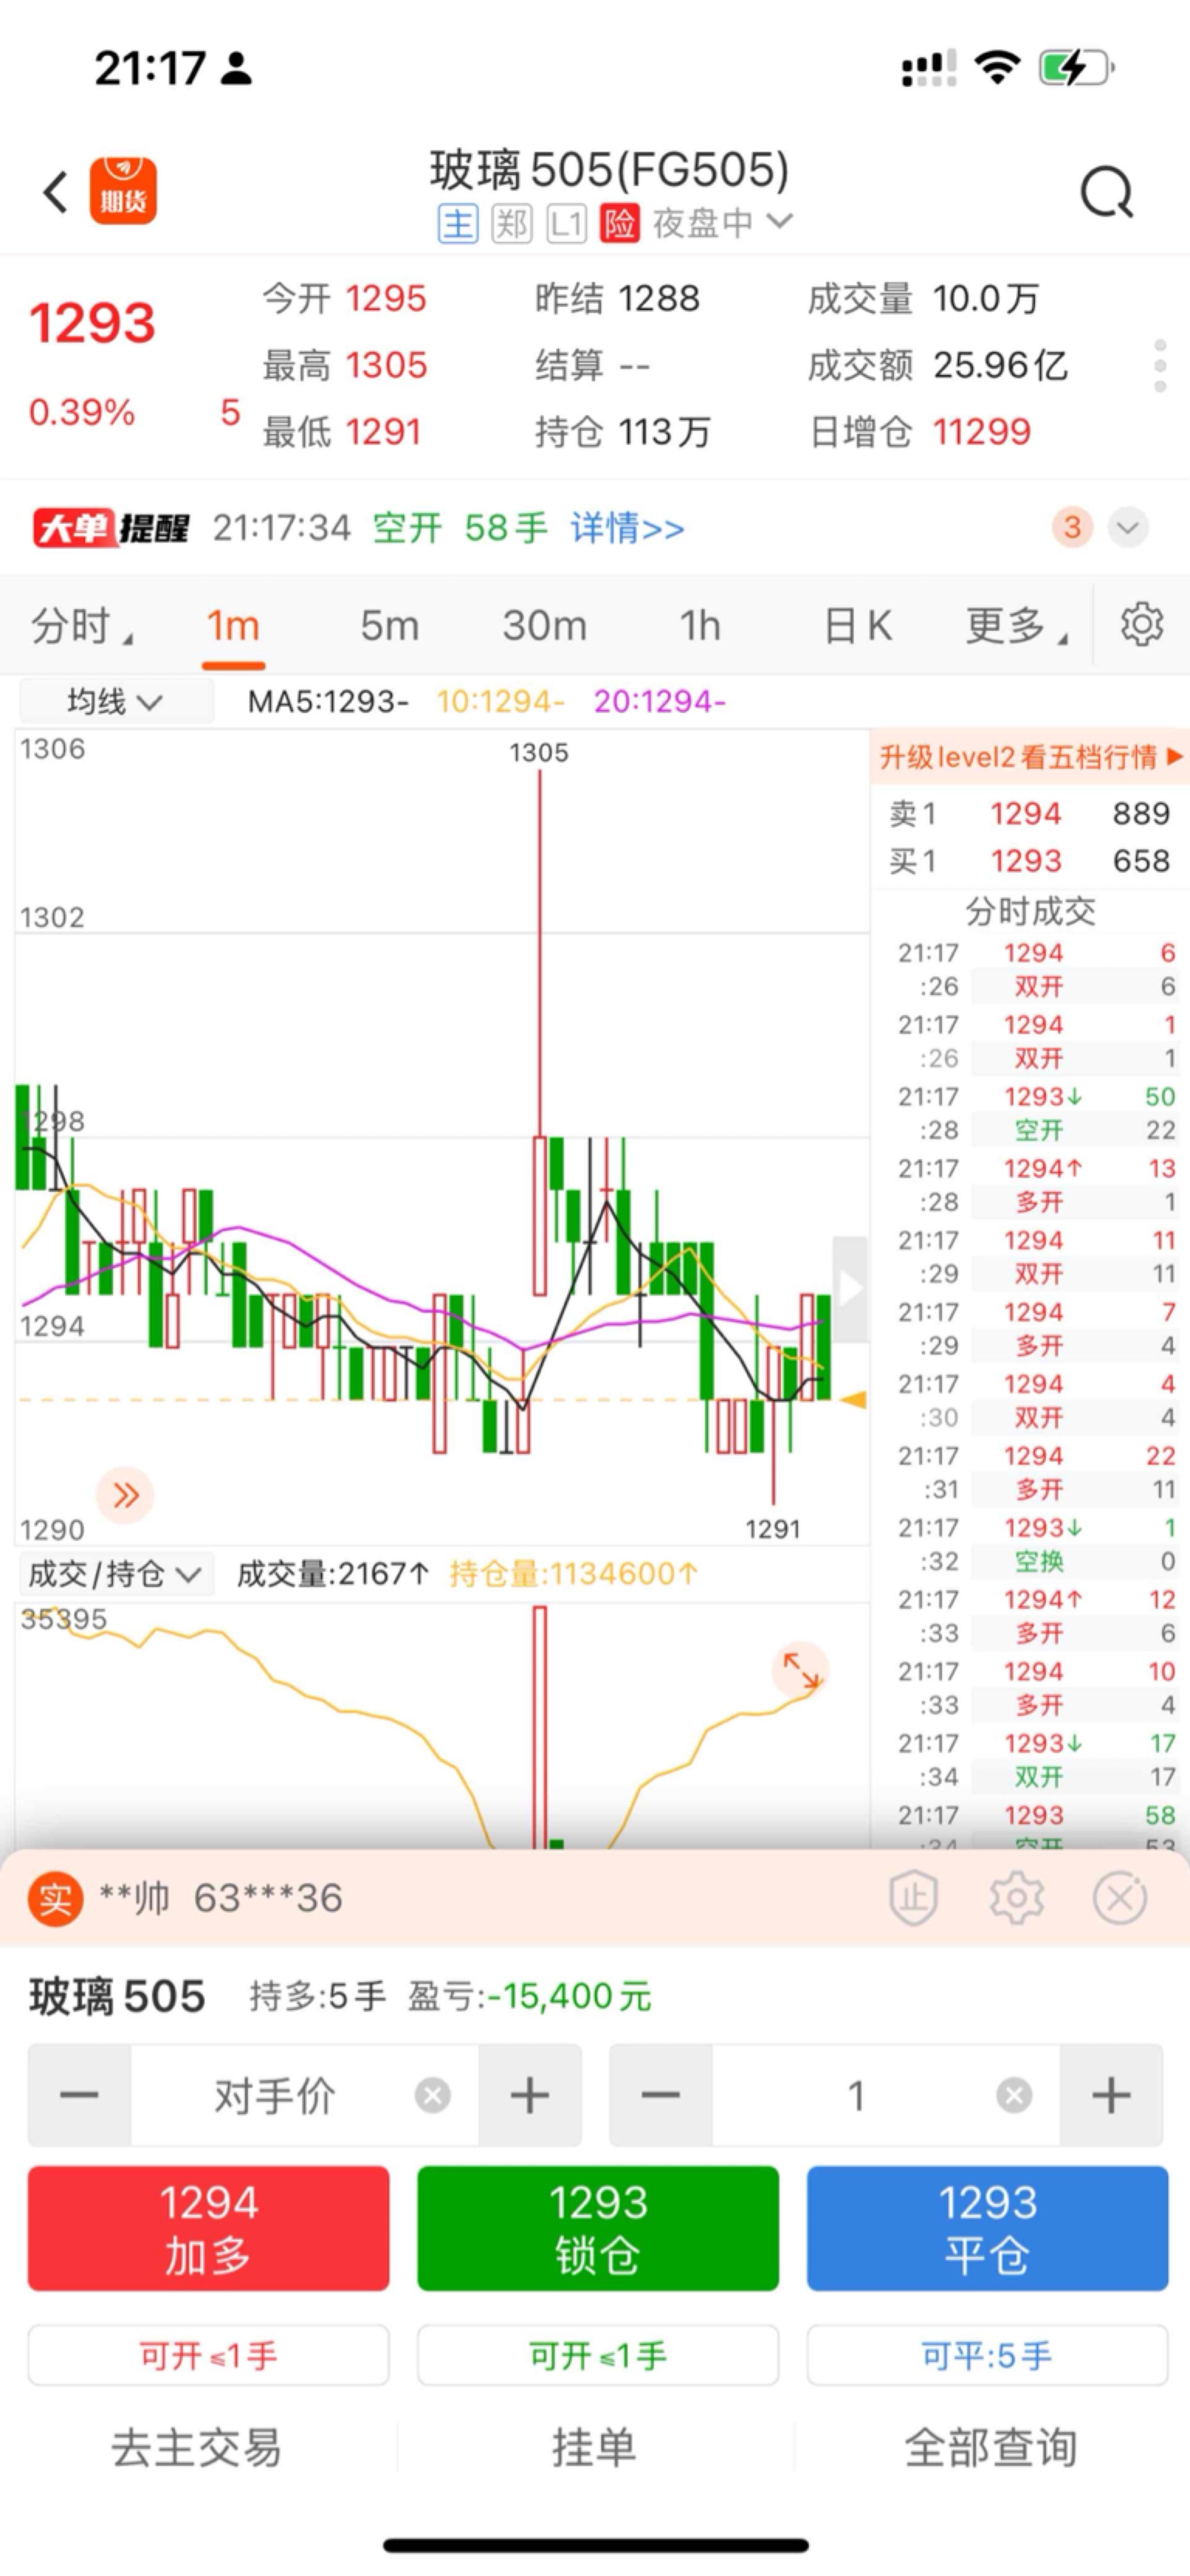Viewport: 1190px width, 2576px height.
Task: Switch to the 5m chart tab
Action: [389, 626]
